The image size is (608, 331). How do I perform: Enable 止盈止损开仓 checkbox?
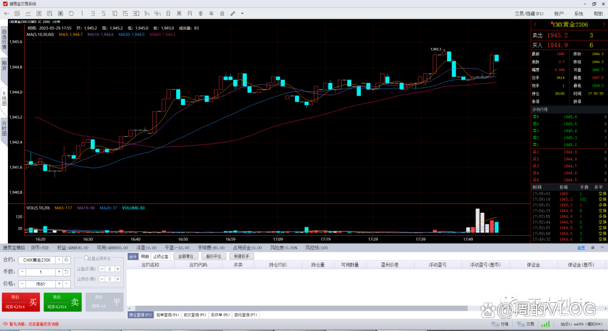coord(86,258)
